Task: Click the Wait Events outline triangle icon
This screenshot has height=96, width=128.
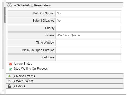Action: [9, 81]
